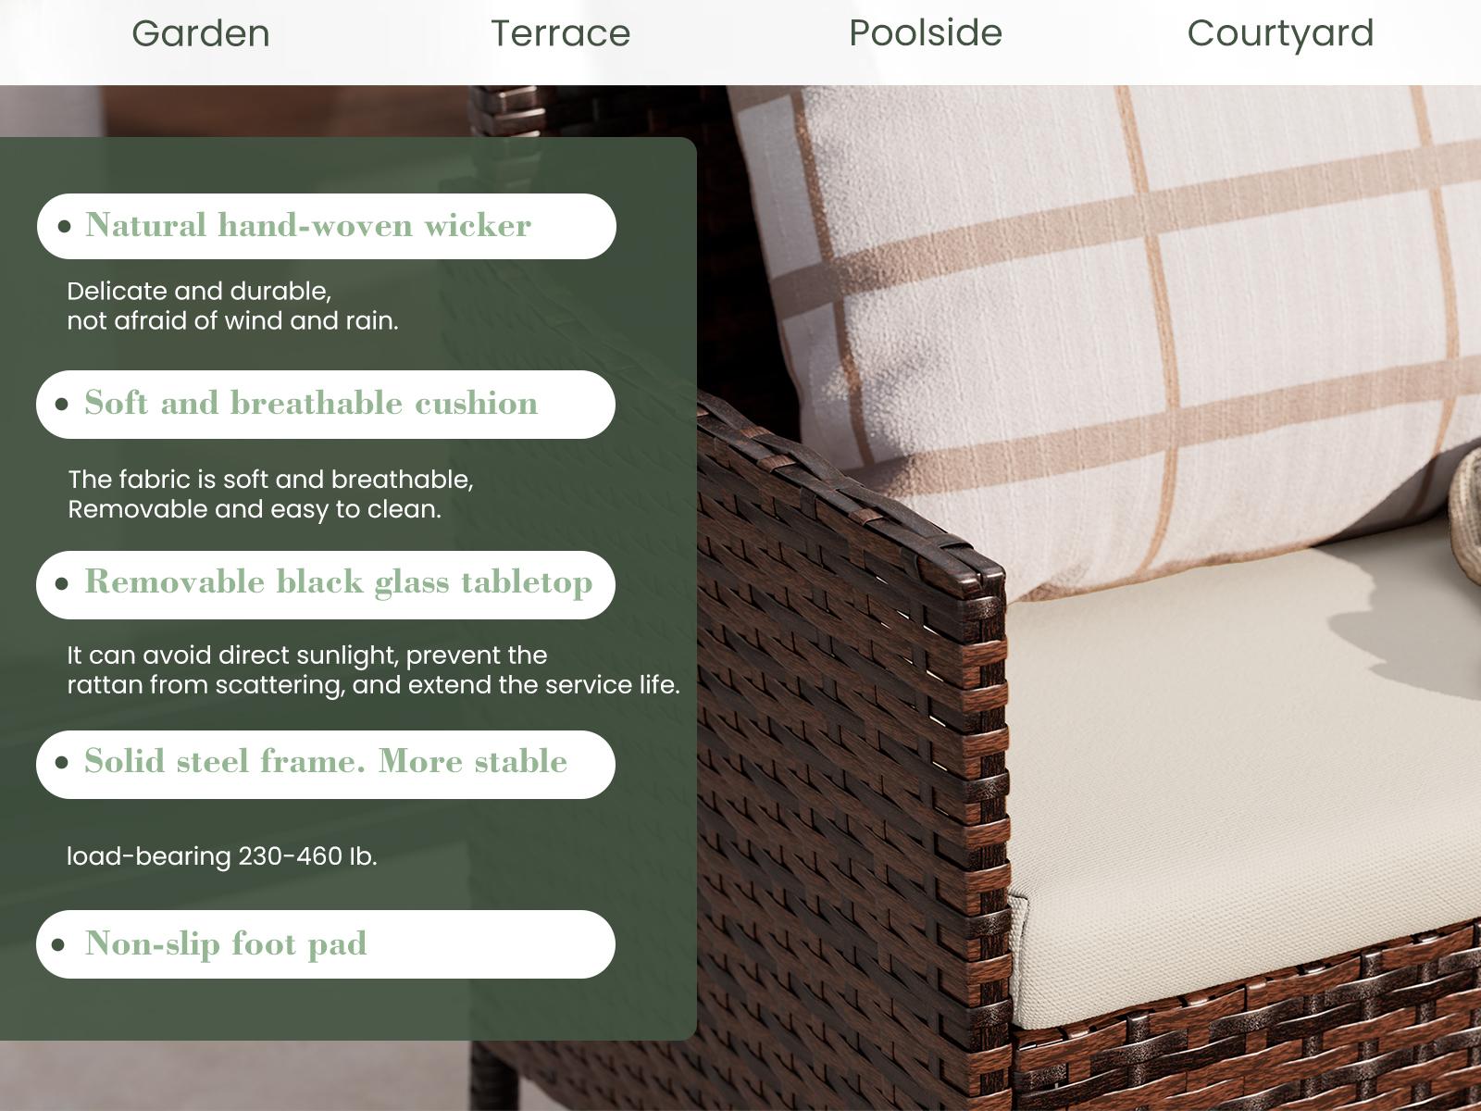Click bullet dot beside Soft and breathable cushion
The width and height of the screenshot is (1481, 1111).
point(62,404)
